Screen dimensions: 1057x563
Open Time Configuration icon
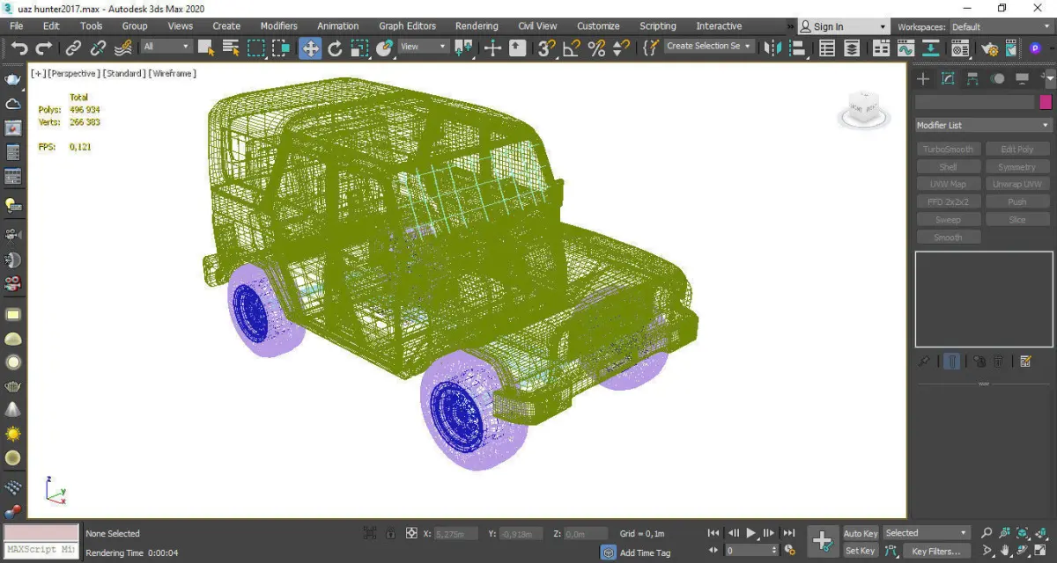pos(791,551)
